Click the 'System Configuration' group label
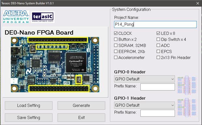The width and height of the screenshot is (202, 125). tap(131, 9)
